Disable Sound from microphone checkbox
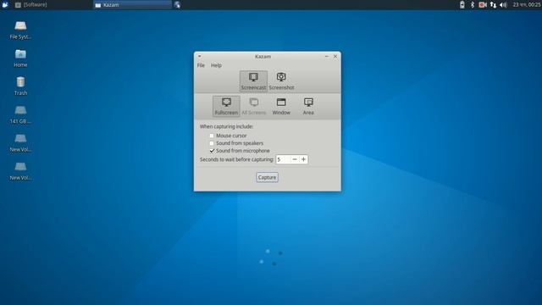 click(x=212, y=151)
